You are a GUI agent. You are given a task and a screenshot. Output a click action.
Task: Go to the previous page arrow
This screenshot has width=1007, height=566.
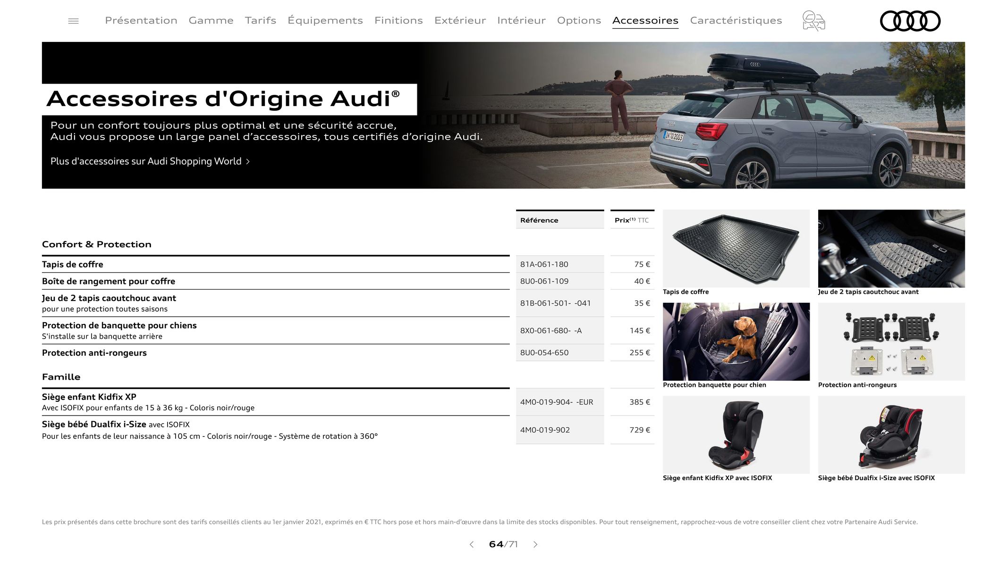point(471,544)
